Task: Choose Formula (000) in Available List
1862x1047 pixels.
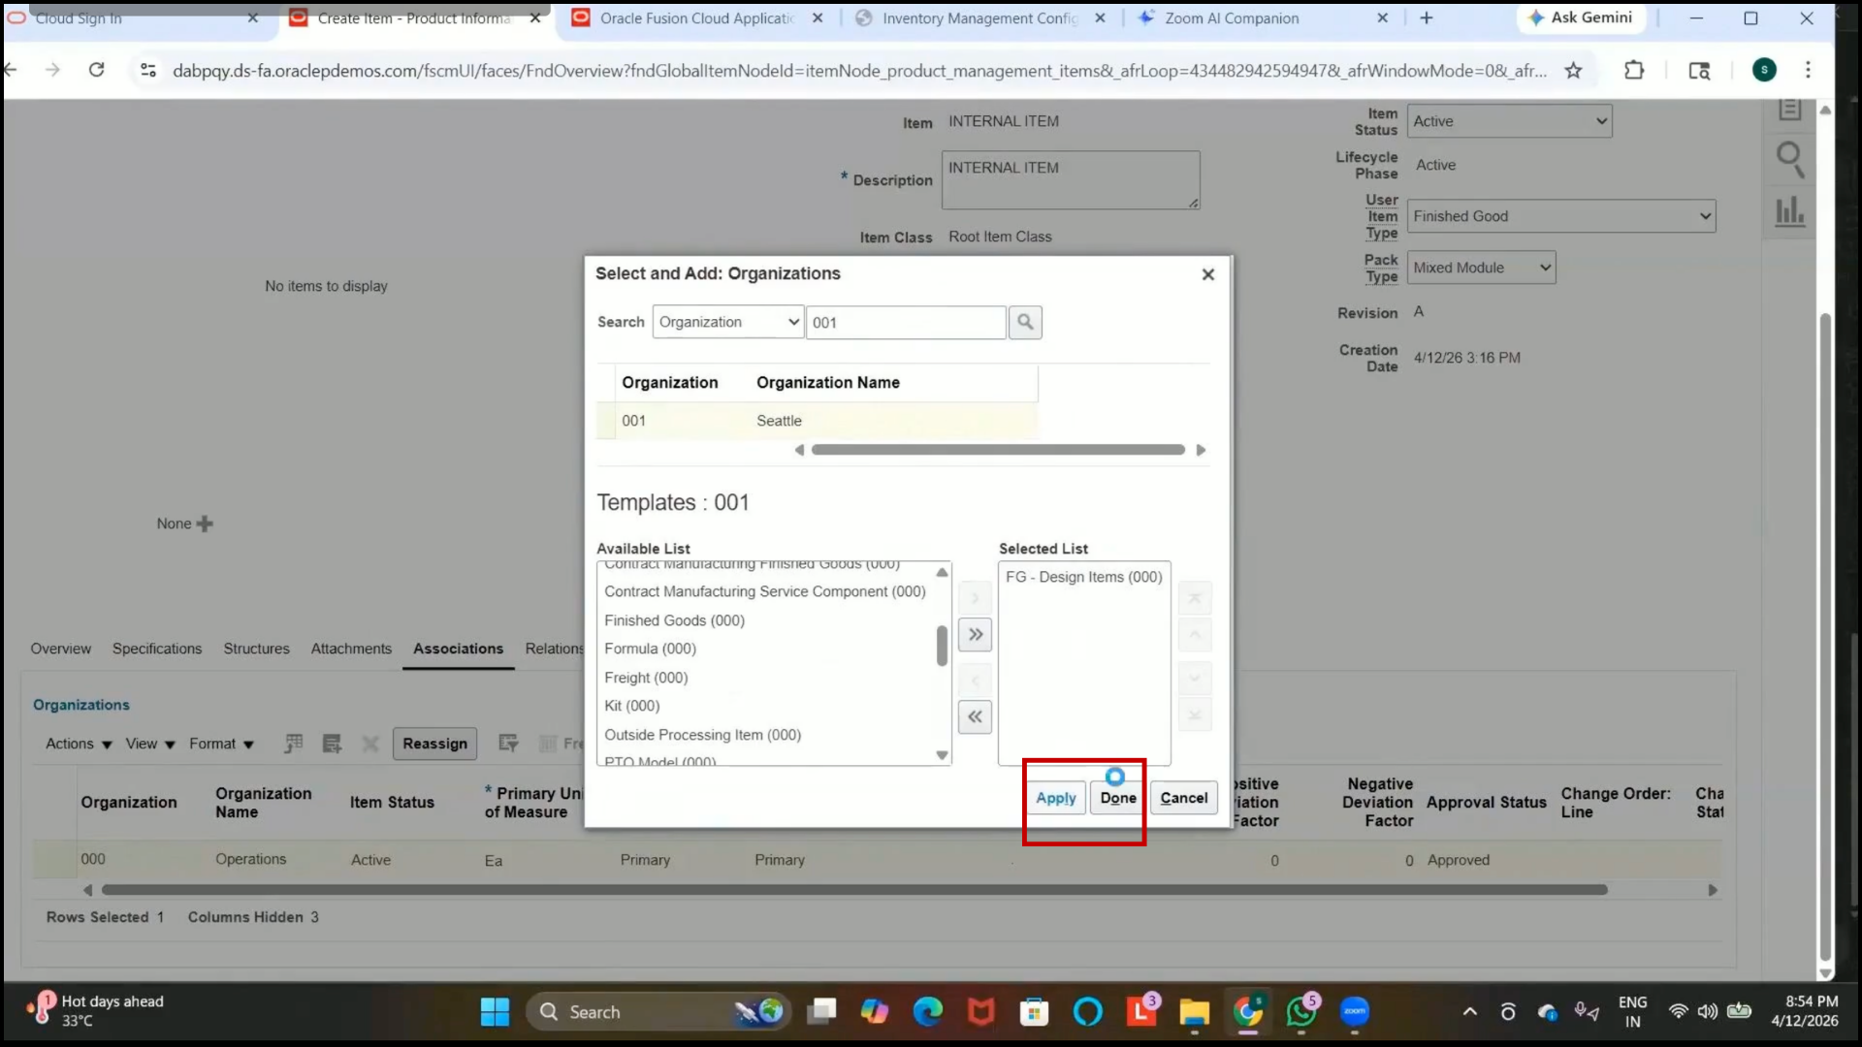Action: (650, 649)
